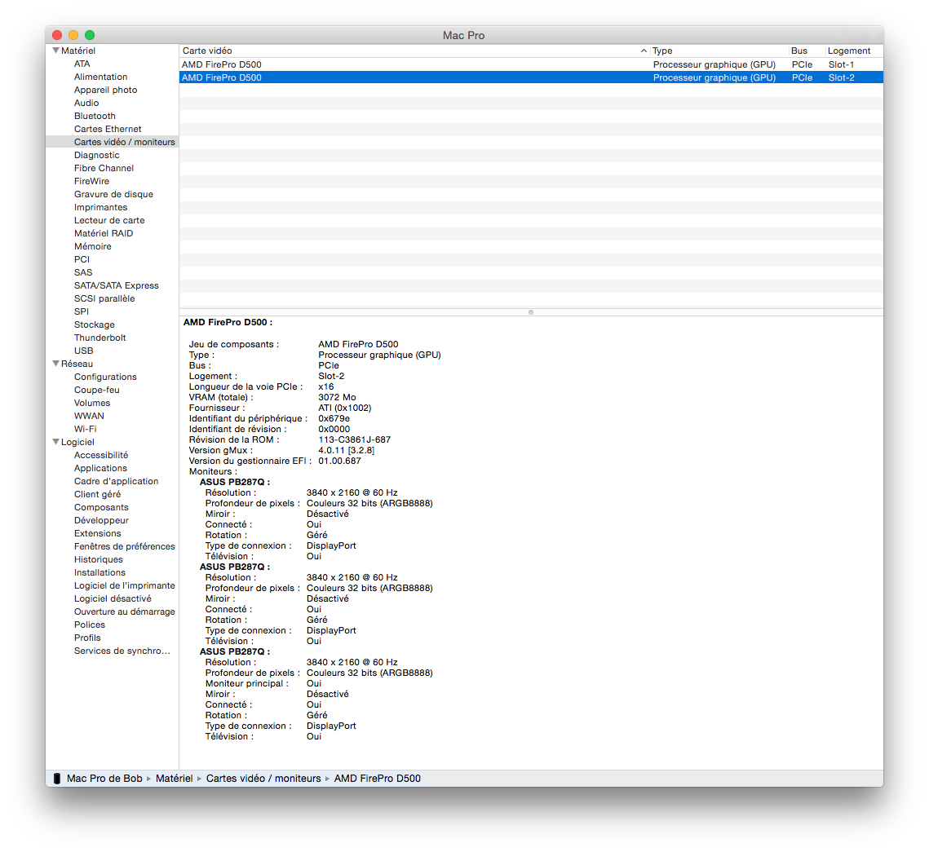Viewport: 929px width, 852px height.
Task: Select the AMD FirePro D500 Slot-1 row
Action: point(531,64)
